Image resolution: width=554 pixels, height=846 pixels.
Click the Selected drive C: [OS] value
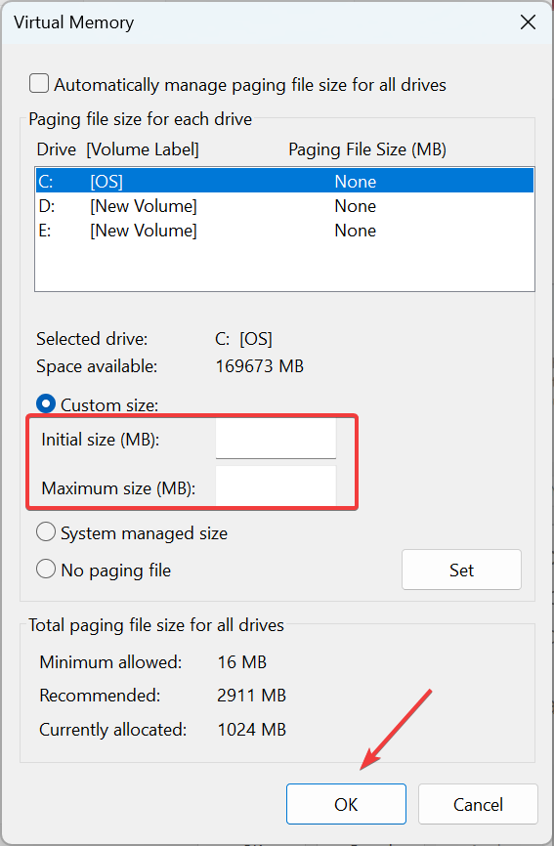click(x=244, y=339)
